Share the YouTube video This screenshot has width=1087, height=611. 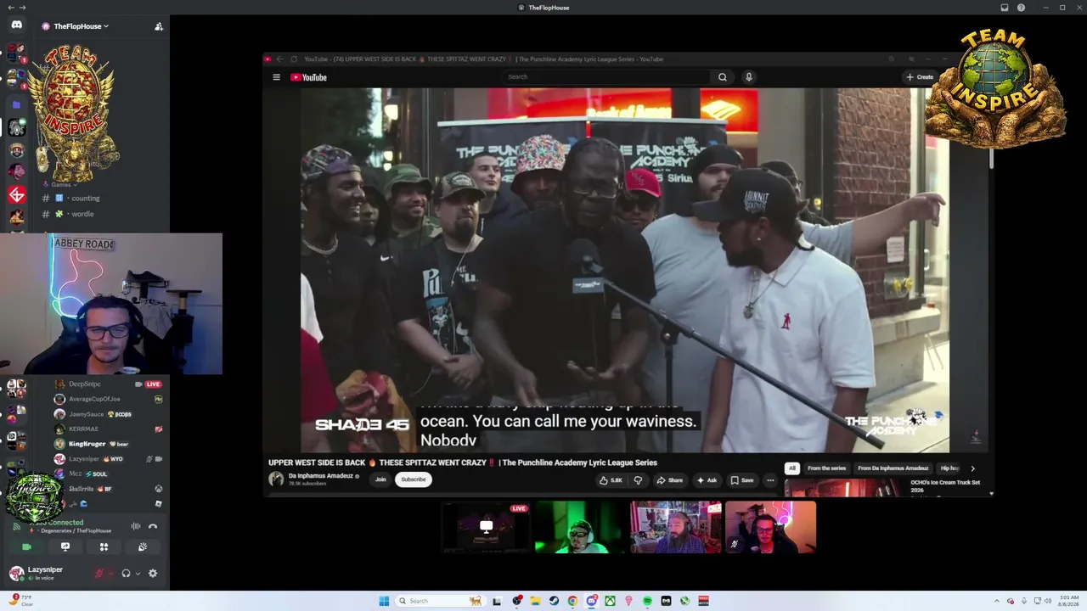[669, 480]
